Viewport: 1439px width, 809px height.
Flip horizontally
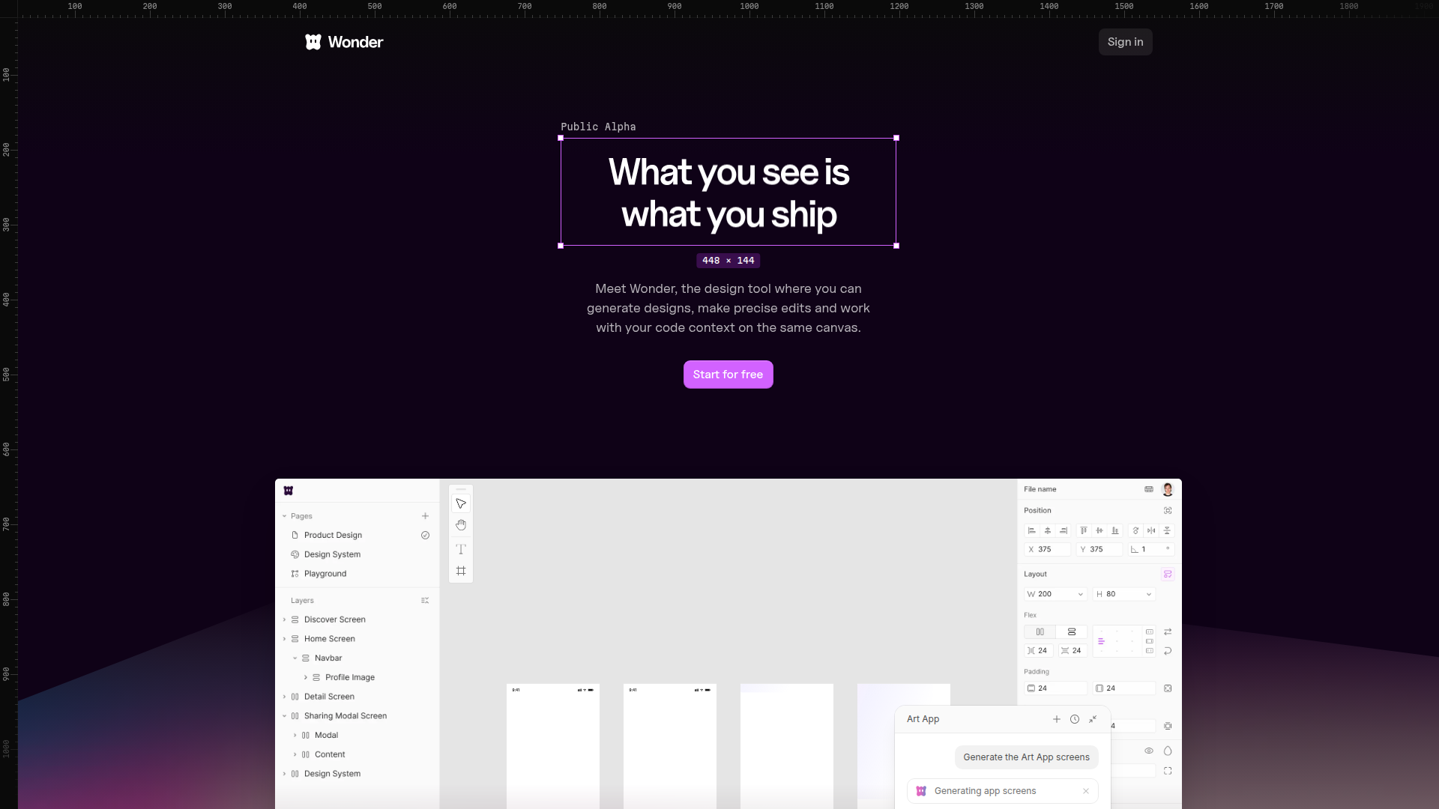[x=1151, y=530]
